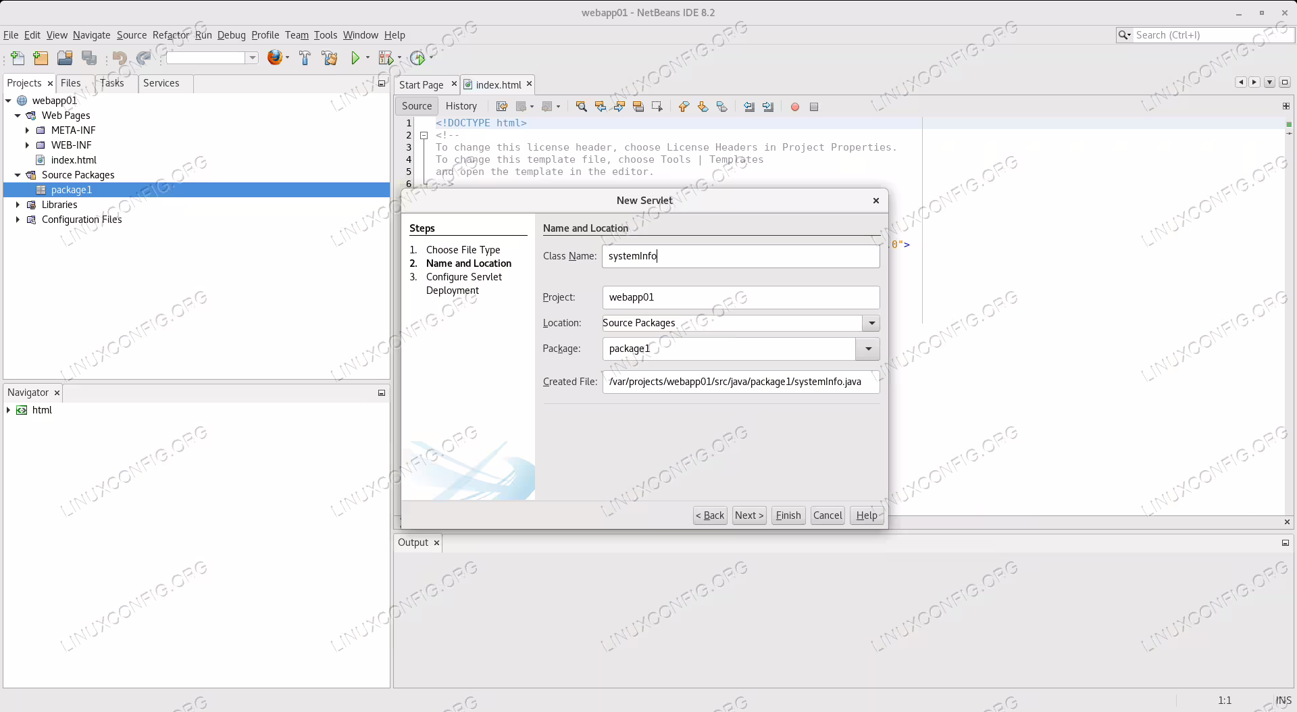Viewport: 1297px width, 712px height.
Task: Click the Find Selection magnifier icon
Action: (x=581, y=107)
